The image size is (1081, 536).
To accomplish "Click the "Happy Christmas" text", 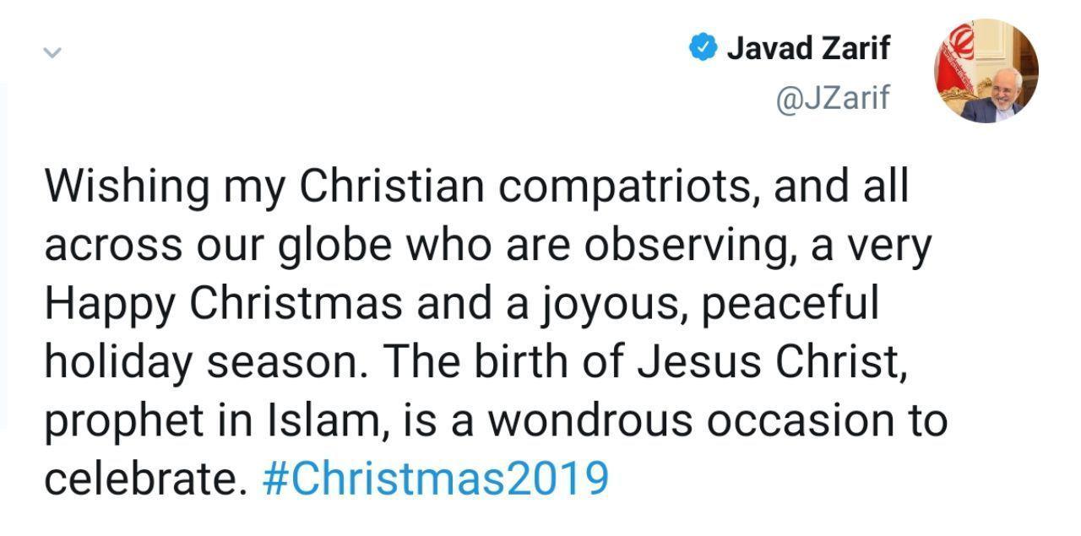I will tap(224, 304).
